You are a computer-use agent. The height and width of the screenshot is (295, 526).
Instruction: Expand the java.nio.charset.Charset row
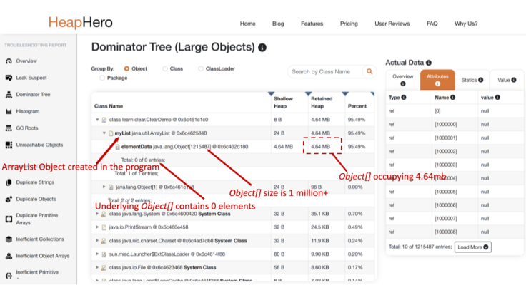coord(97,240)
